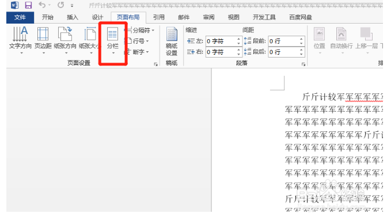Screen dimensions: 387x221
Task: Expand the 文字方向 dropdown arrow
Action: 21,53
